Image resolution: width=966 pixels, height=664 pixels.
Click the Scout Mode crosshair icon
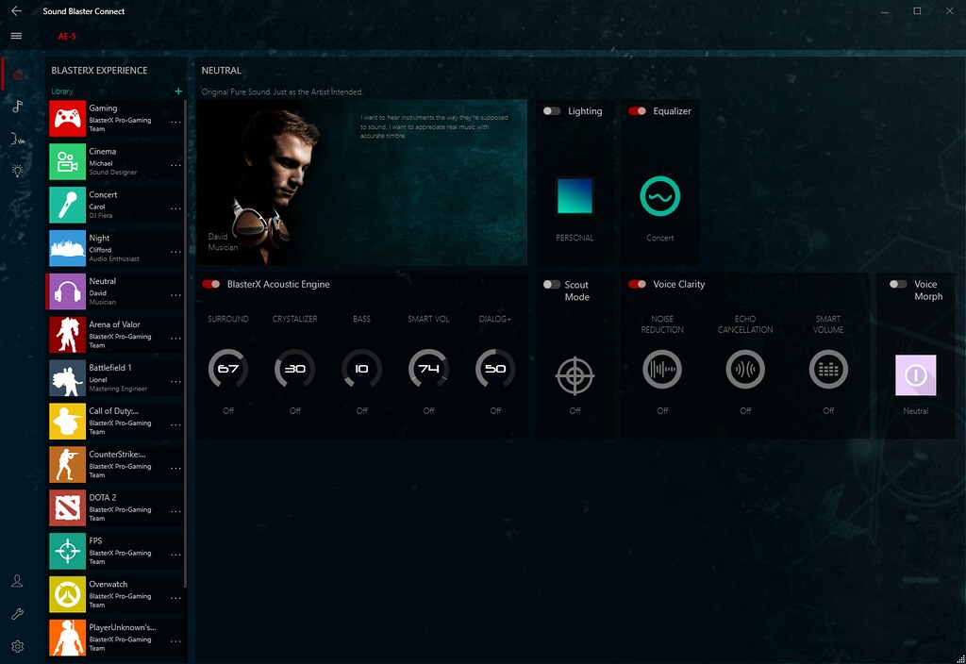tap(575, 375)
